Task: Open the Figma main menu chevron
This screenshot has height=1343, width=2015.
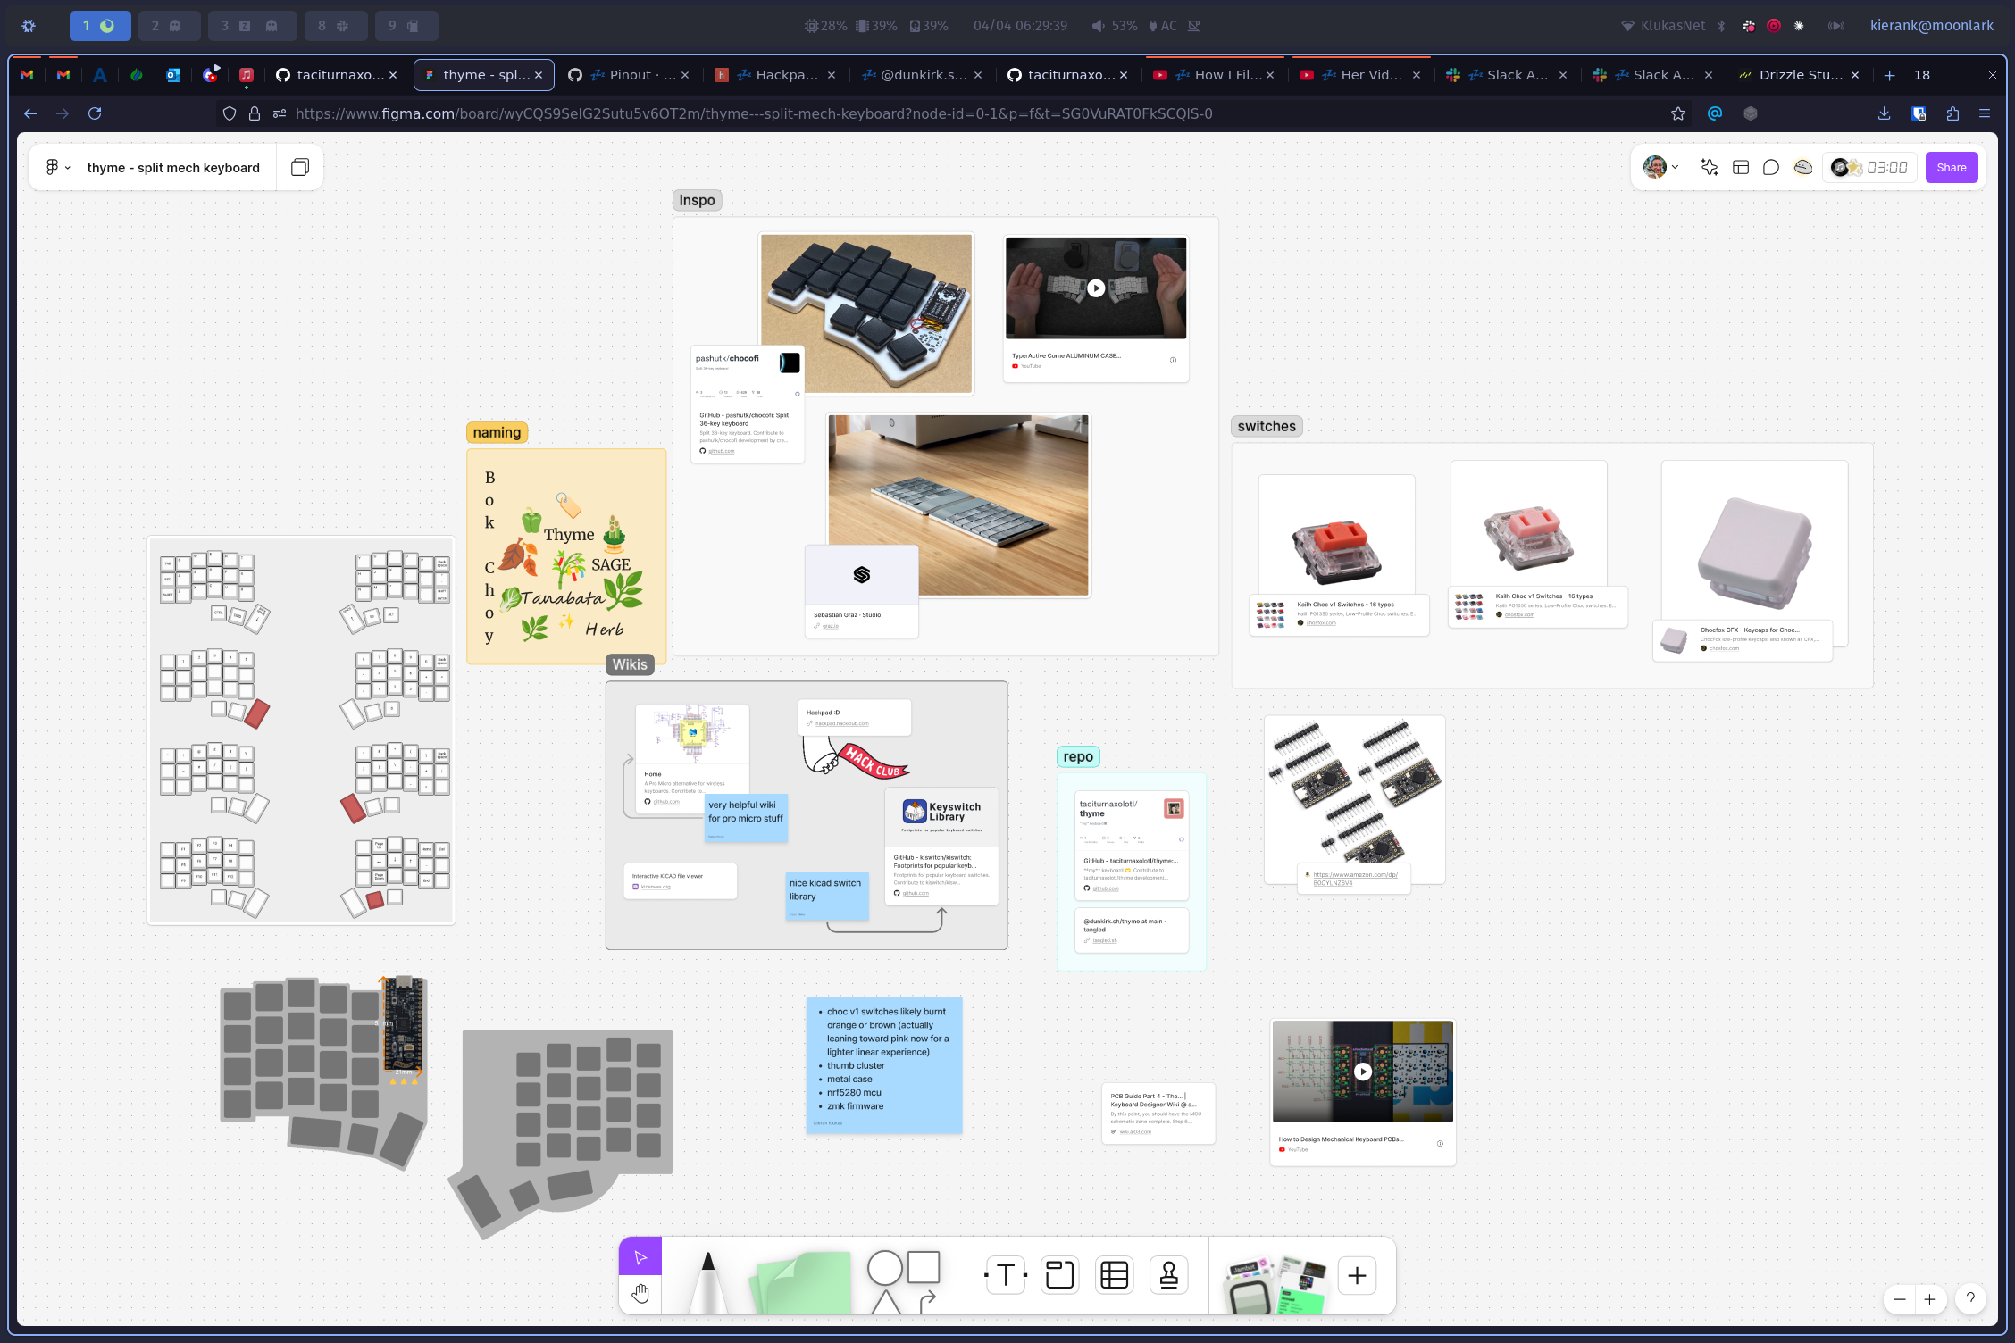Action: pyautogui.click(x=67, y=167)
